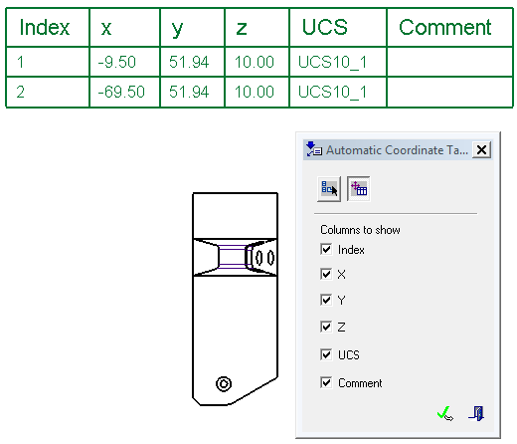Toggle the X column checkbox
Screen dimensions: 517x444
pyautogui.click(x=326, y=274)
